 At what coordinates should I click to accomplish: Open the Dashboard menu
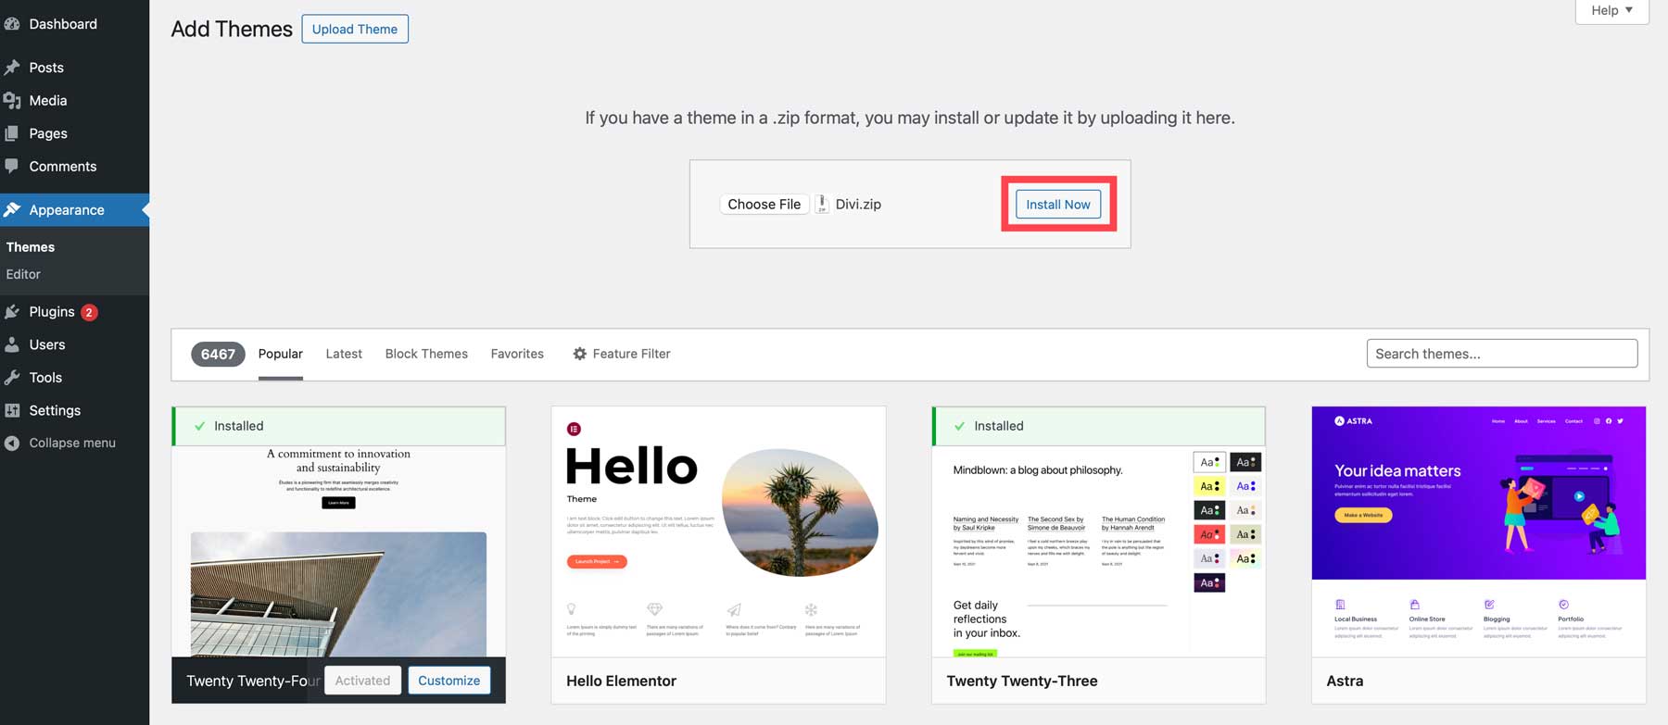click(x=74, y=24)
